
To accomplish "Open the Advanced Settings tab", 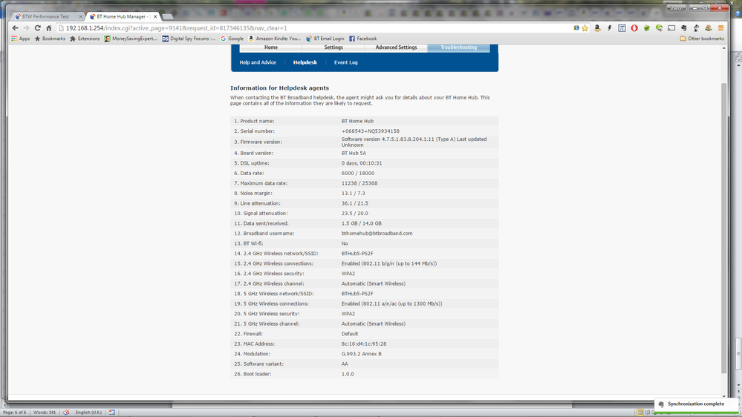I will pyautogui.click(x=396, y=47).
